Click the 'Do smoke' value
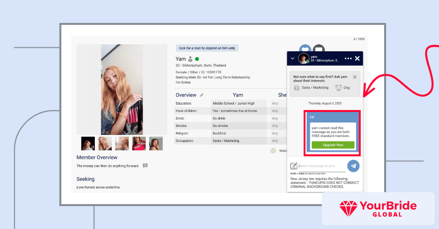Viewport: 439px width, 229px height. 220,126
